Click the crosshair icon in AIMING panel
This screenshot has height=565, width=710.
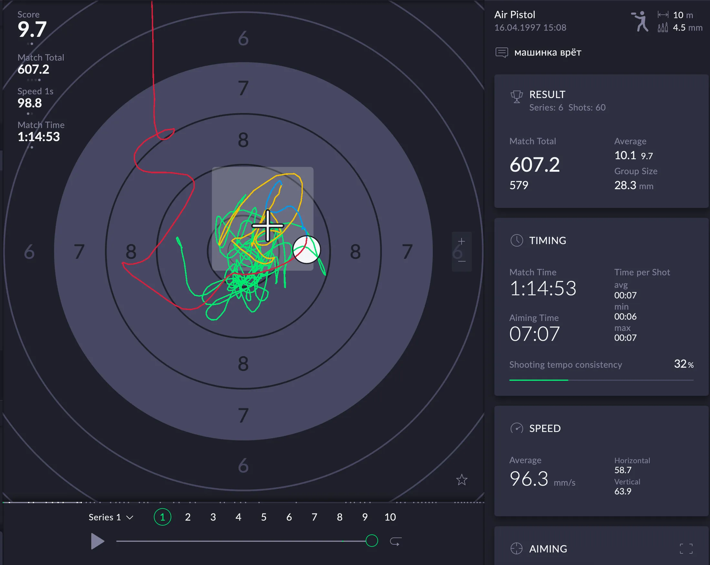tap(517, 549)
